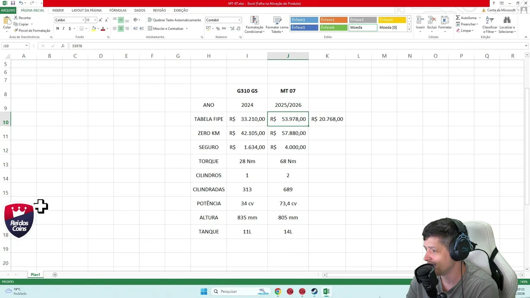Click the Preencher fill button
The image size is (530, 298).
466,24
